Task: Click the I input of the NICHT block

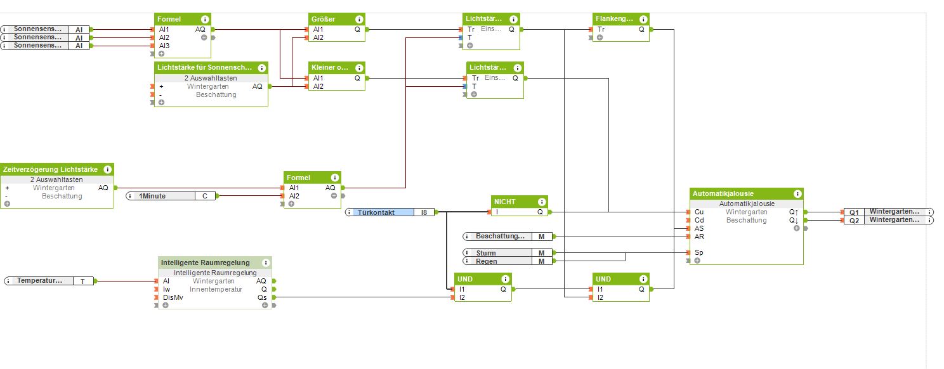Action: (x=497, y=212)
